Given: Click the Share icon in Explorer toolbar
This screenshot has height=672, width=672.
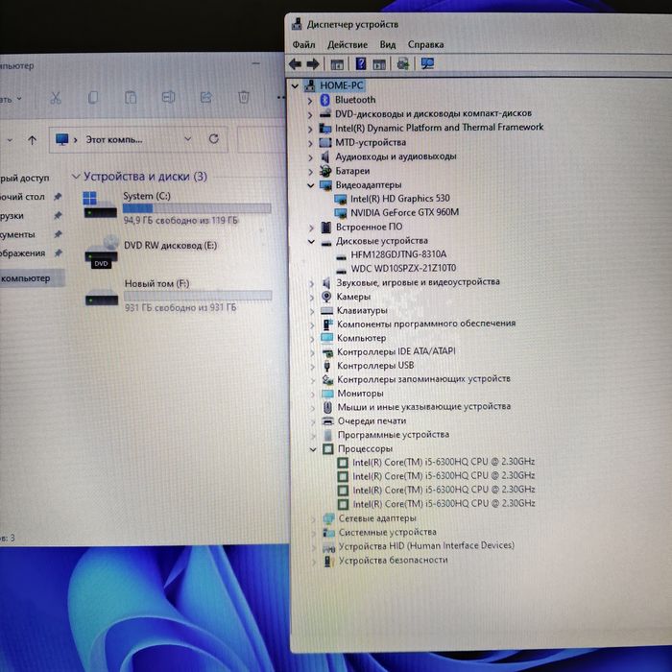Looking at the screenshot, I should pyautogui.click(x=206, y=97).
